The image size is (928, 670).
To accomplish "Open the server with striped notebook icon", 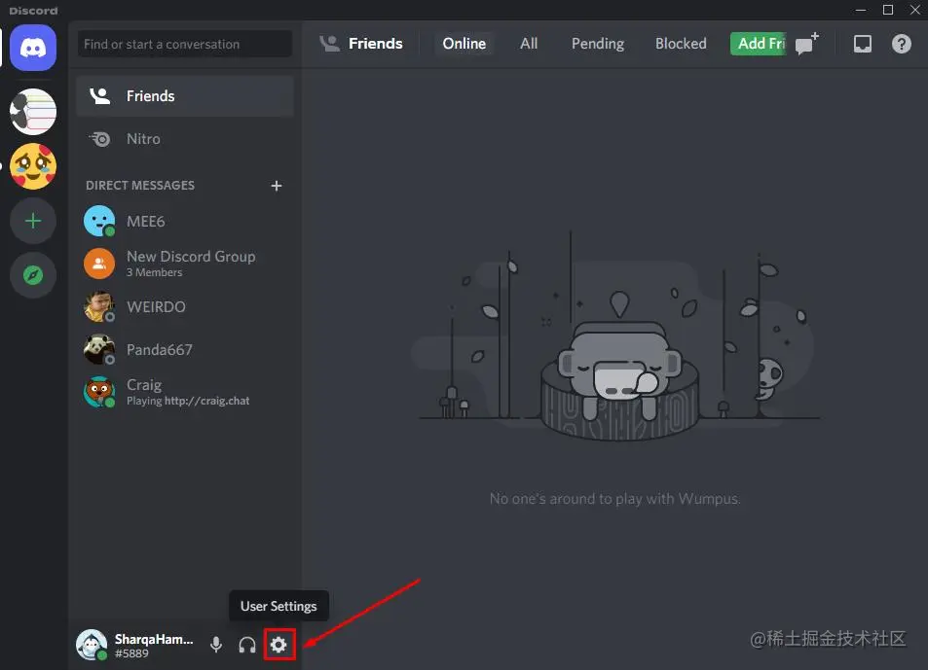I will pyautogui.click(x=33, y=111).
